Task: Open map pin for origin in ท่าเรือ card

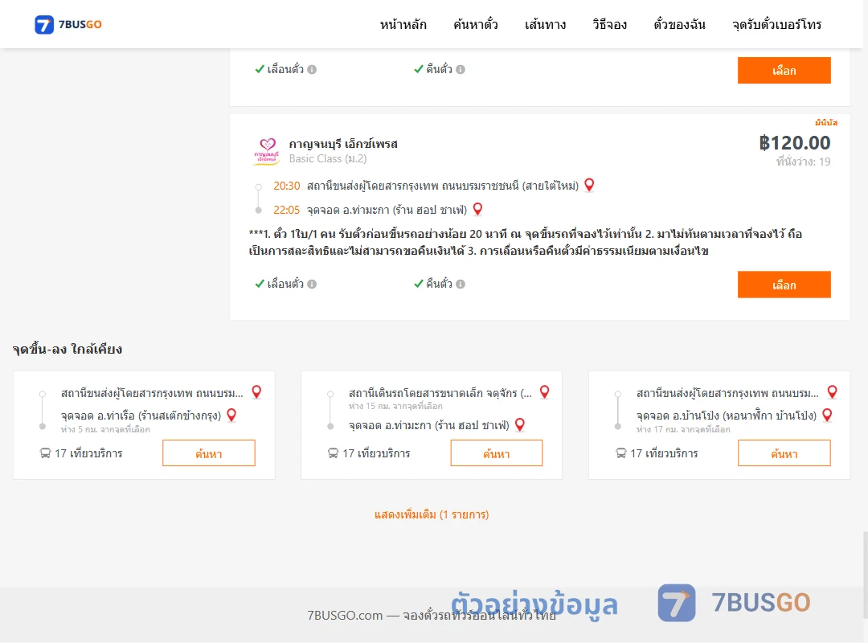Action: pos(257,392)
